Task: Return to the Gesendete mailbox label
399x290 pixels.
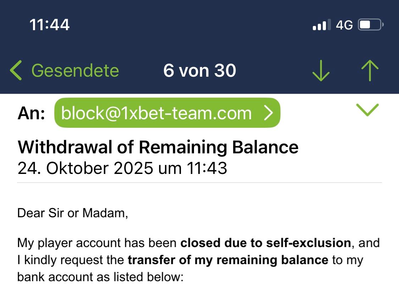Action: click(75, 70)
